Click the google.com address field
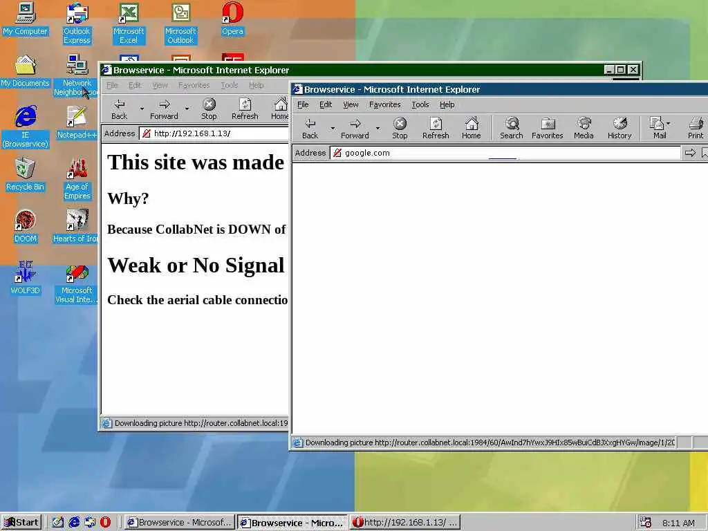 coord(505,153)
